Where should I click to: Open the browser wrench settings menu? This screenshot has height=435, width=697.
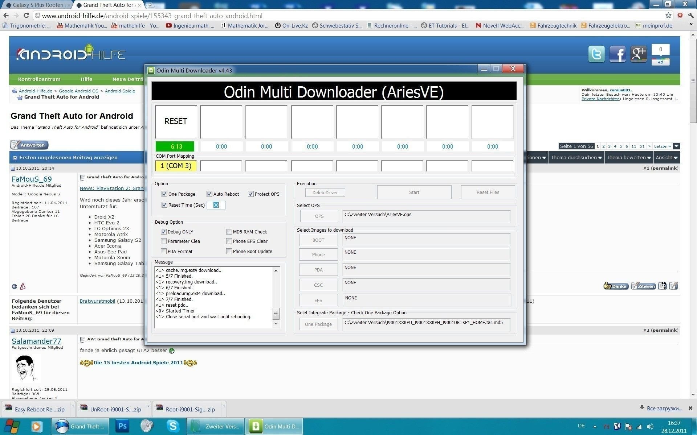click(691, 16)
